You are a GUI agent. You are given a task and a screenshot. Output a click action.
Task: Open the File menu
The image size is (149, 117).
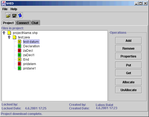[5, 9]
